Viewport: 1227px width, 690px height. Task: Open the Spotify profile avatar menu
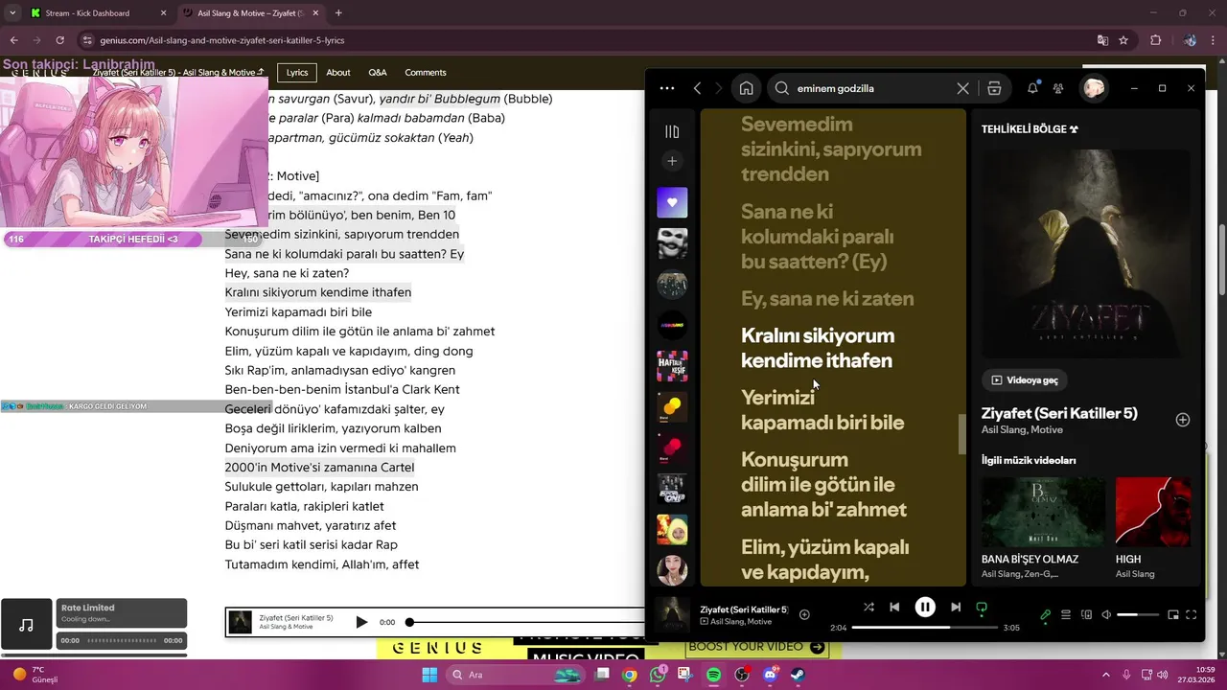(x=1094, y=88)
